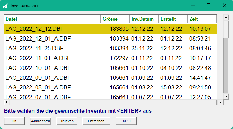Screen dimensions: 233x129
Task: Click the vertical scrollbar down arrow
Action: coord(226,96)
